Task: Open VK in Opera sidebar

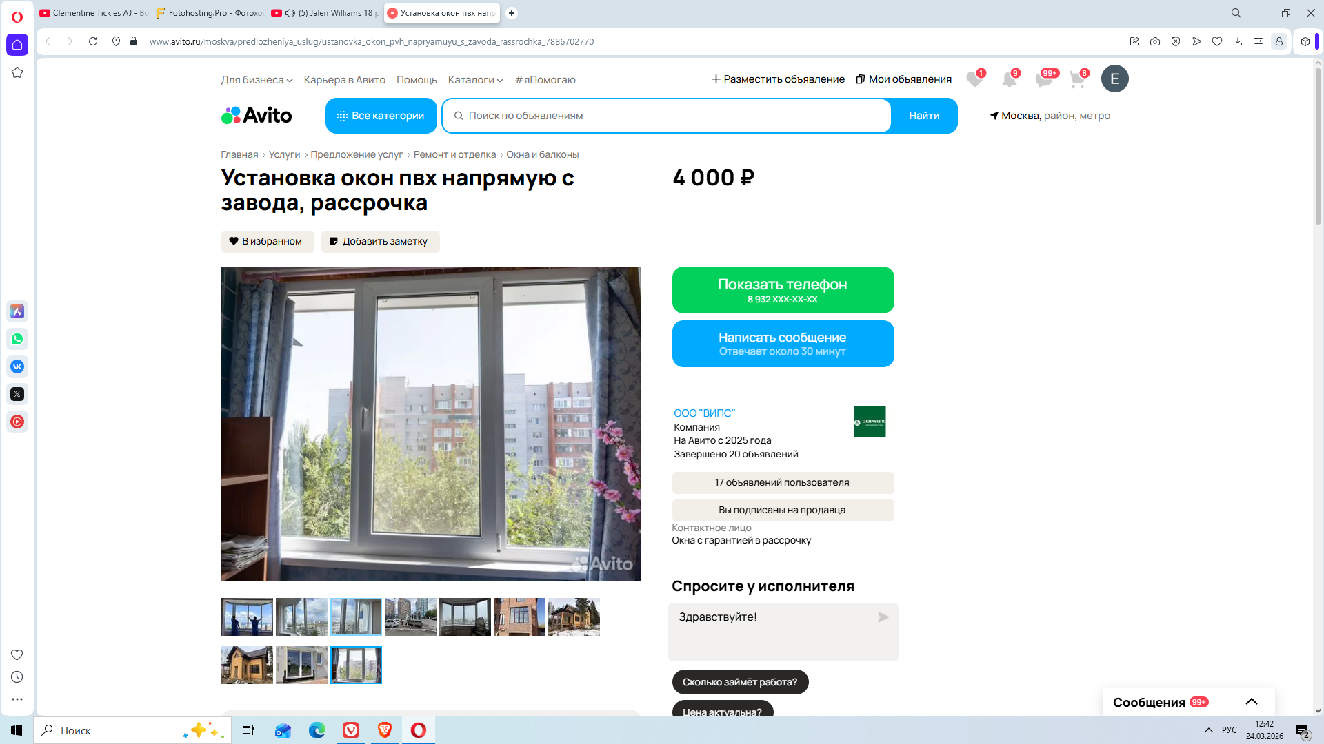Action: 17,366
